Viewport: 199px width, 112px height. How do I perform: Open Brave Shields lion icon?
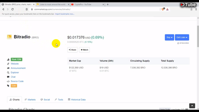pyautogui.click(x=163, y=9)
